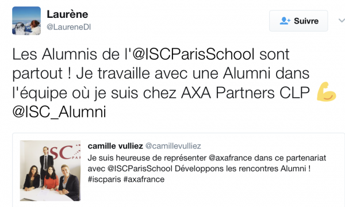Open camille vulliez display name
This screenshot has width=345, height=207.
coord(116,146)
